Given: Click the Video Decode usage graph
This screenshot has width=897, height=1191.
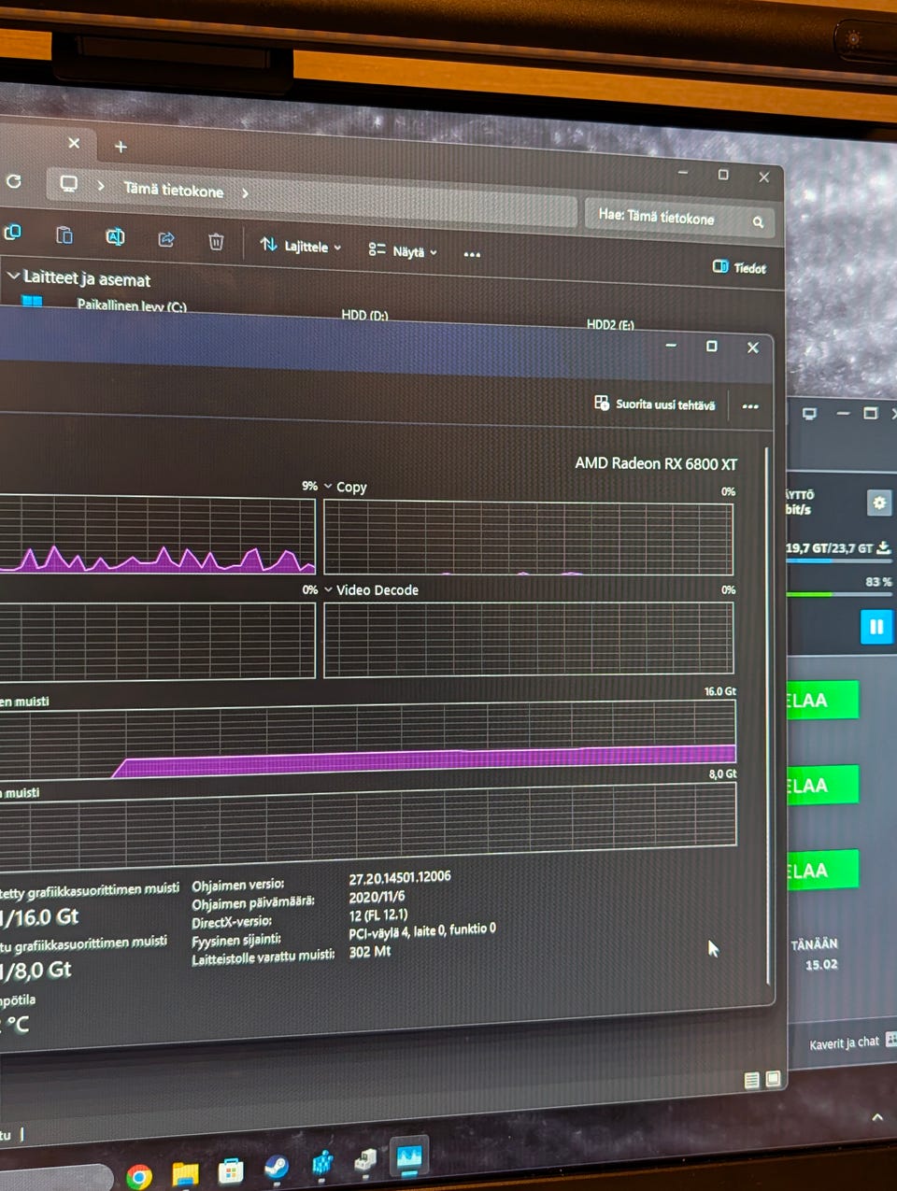Looking at the screenshot, I should coord(529,639).
